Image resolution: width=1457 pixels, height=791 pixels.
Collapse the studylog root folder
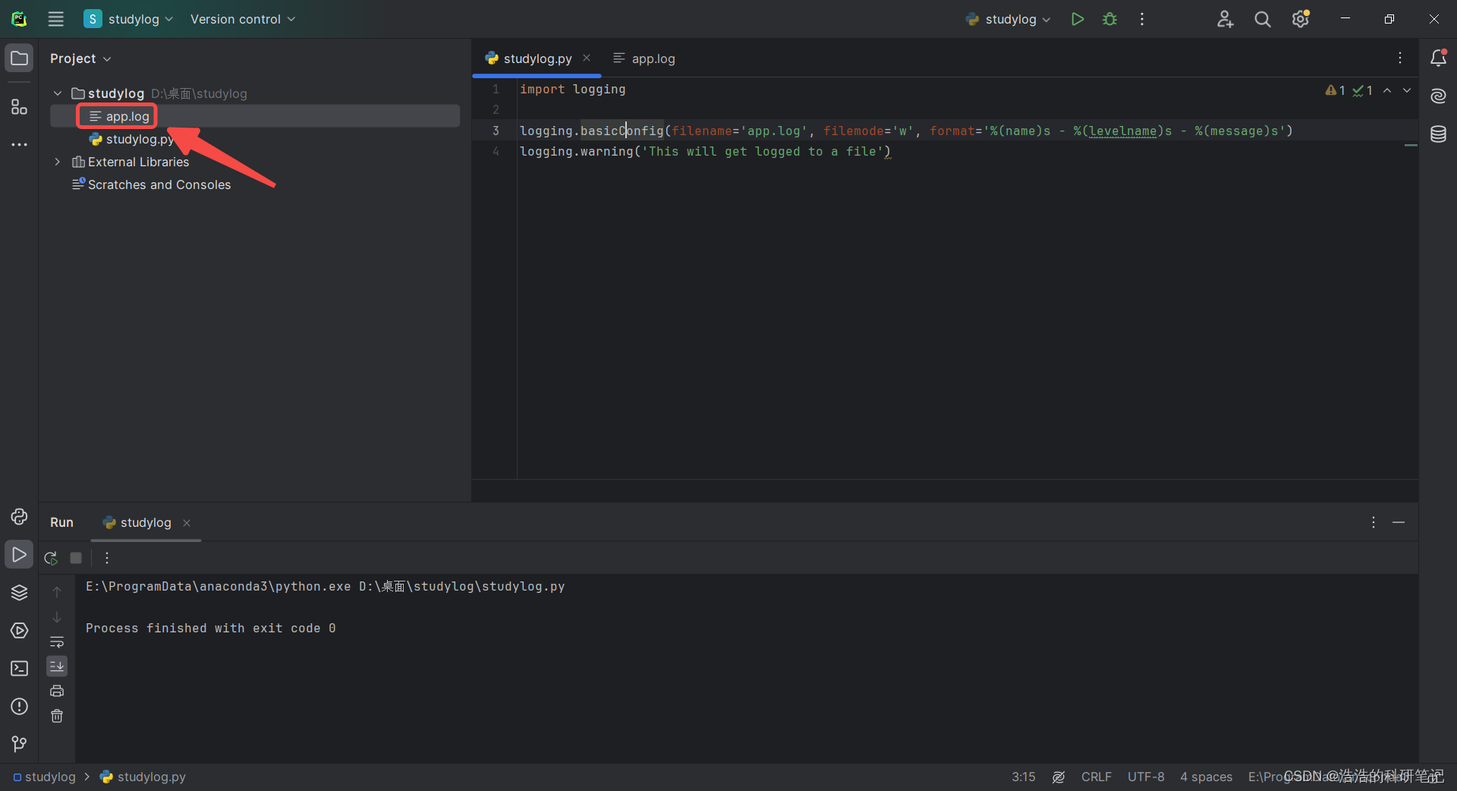[58, 93]
